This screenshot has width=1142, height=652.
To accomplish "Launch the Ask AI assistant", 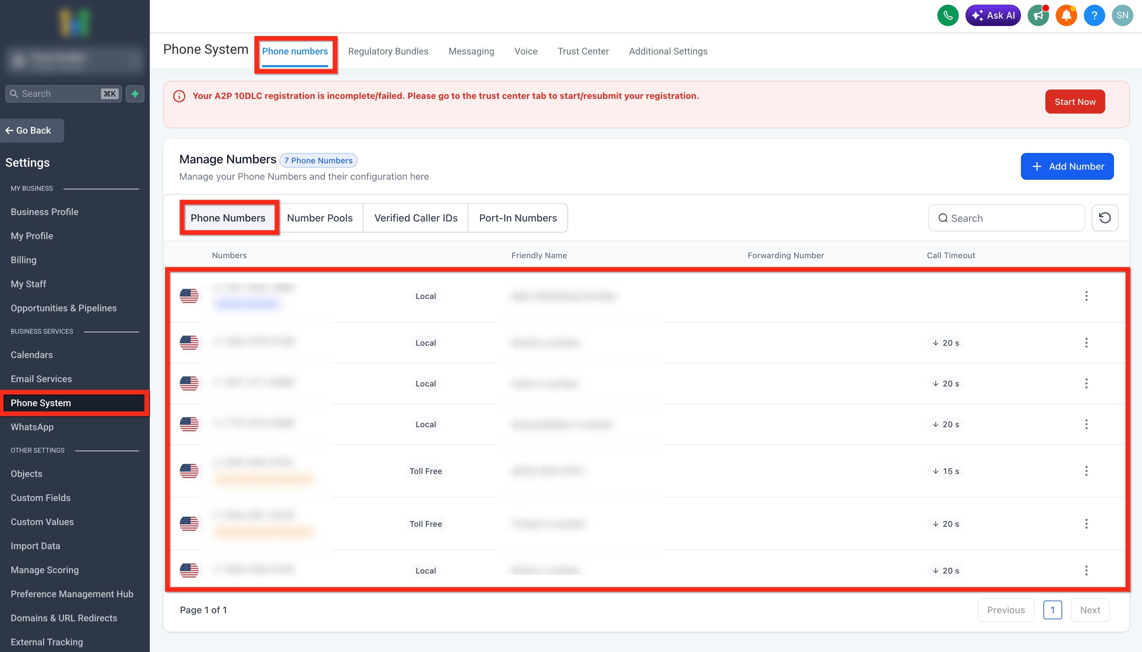I will click(x=993, y=16).
